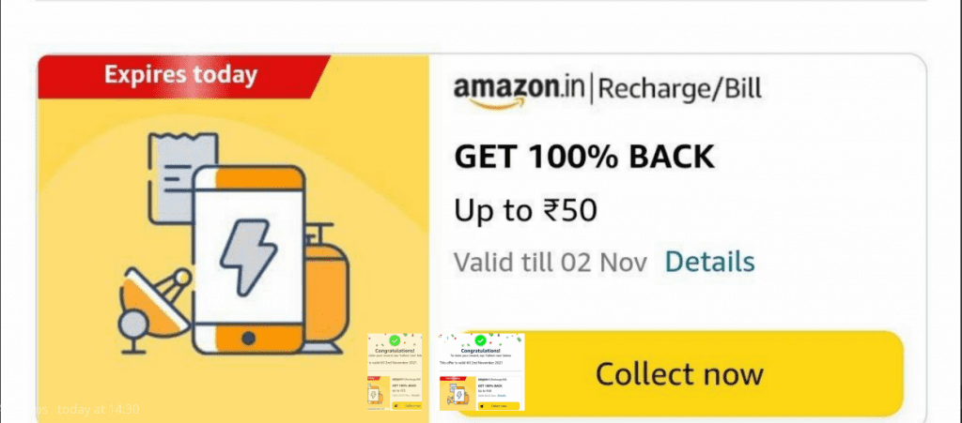Click the Up to ₹50 text
Viewport: 962px width, 423px height.
point(525,211)
